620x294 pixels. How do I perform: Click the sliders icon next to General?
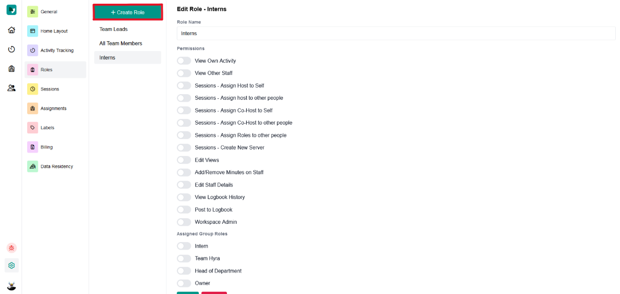point(32,11)
